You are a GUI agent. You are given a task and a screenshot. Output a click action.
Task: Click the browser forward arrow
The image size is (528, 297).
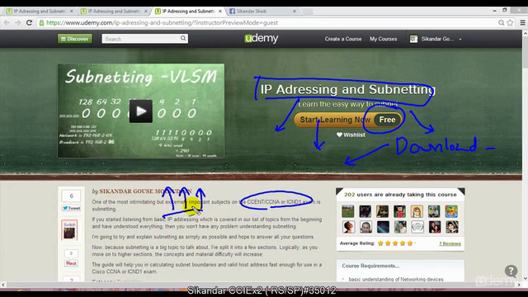point(18,22)
